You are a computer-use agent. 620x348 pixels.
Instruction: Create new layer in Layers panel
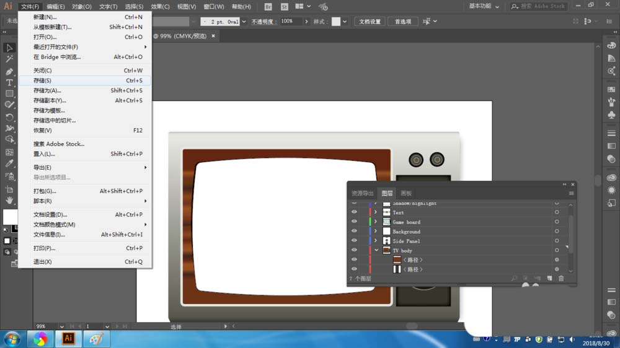point(549,279)
